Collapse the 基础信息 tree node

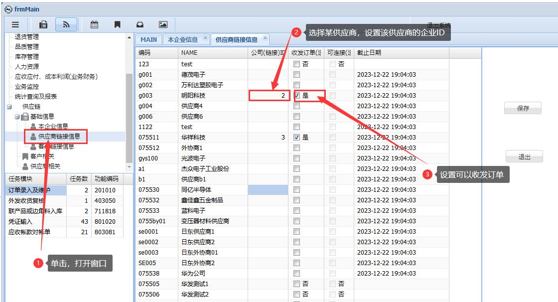coord(17,117)
